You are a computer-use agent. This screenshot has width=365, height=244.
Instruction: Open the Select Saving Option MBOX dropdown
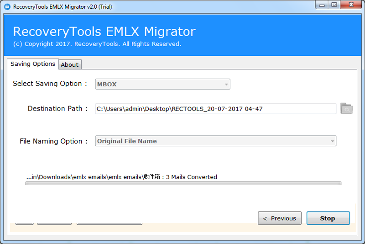pyautogui.click(x=163, y=84)
